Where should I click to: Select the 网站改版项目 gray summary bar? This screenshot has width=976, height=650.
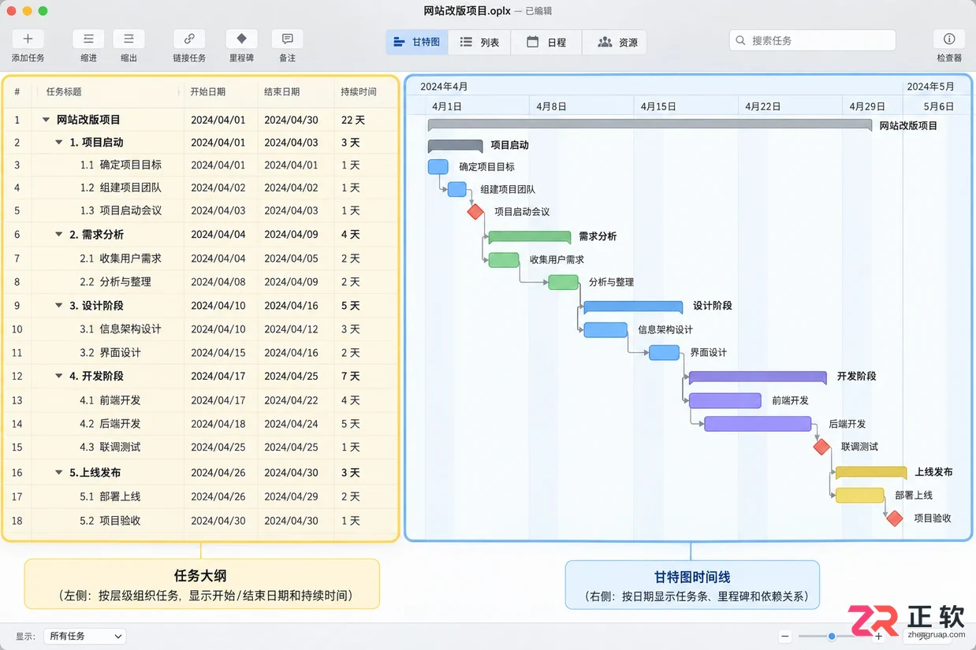pos(650,124)
